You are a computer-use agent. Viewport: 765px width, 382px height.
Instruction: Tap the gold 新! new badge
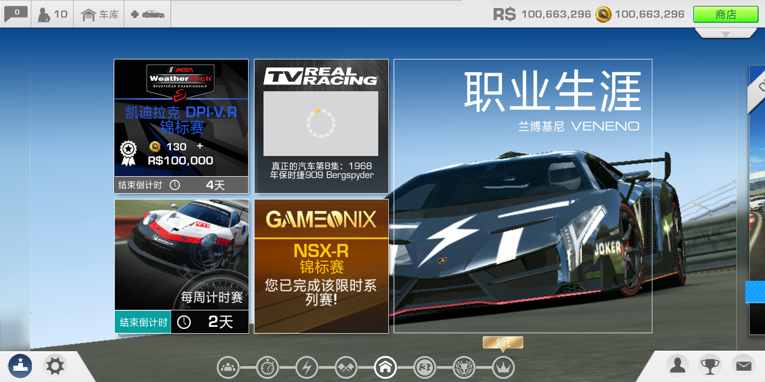(503, 344)
